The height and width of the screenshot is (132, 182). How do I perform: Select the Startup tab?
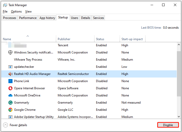63,18
